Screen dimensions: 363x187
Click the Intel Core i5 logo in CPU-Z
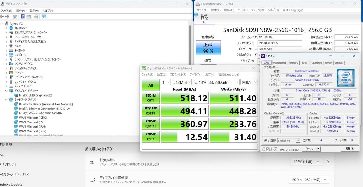click(x=345, y=78)
